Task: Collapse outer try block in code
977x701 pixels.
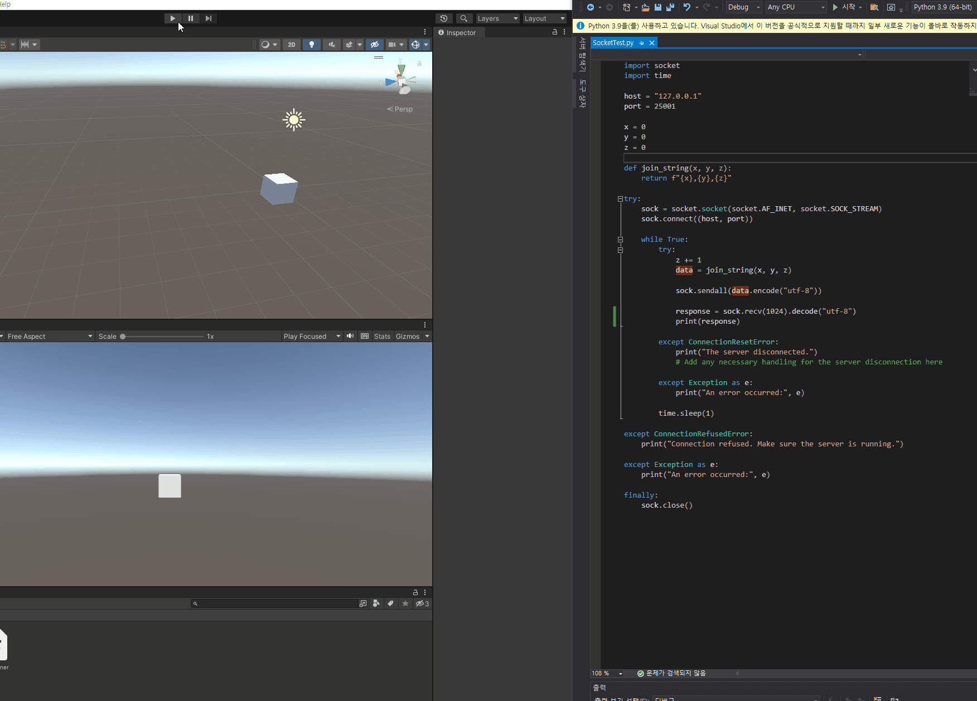Action: click(x=620, y=199)
